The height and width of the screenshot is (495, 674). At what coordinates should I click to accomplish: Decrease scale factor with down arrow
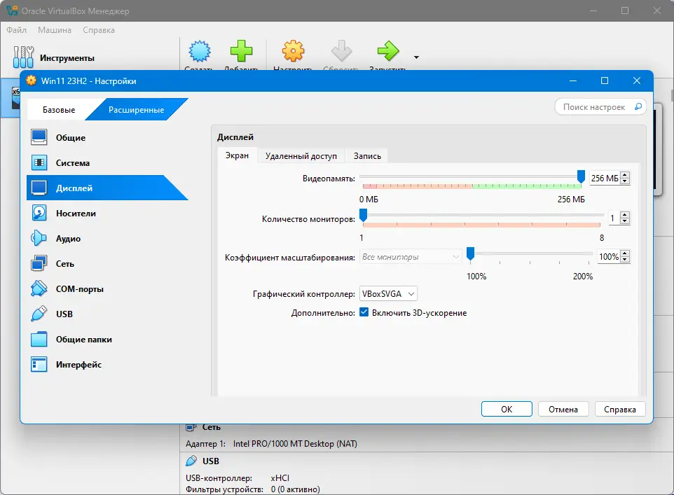pos(626,260)
